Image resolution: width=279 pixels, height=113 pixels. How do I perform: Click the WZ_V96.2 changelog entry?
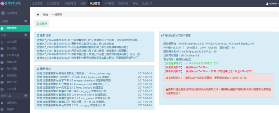click(x=82, y=47)
